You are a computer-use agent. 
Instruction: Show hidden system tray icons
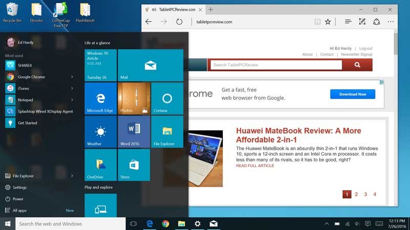(326, 224)
